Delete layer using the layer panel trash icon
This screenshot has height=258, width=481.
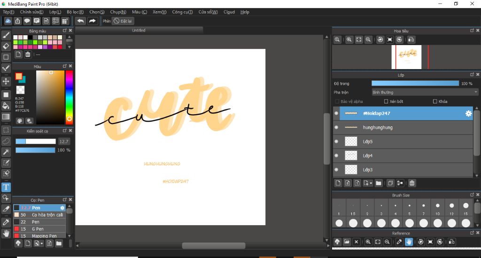click(412, 183)
